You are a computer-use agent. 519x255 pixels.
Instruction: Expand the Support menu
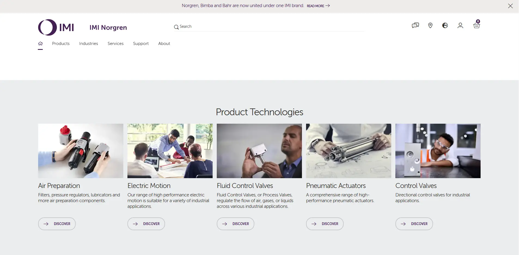pyautogui.click(x=141, y=44)
